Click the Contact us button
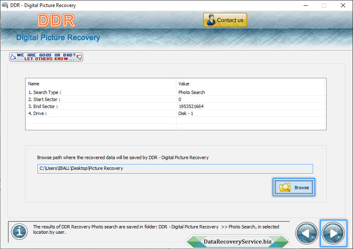This screenshot has height=249, width=353. click(225, 20)
